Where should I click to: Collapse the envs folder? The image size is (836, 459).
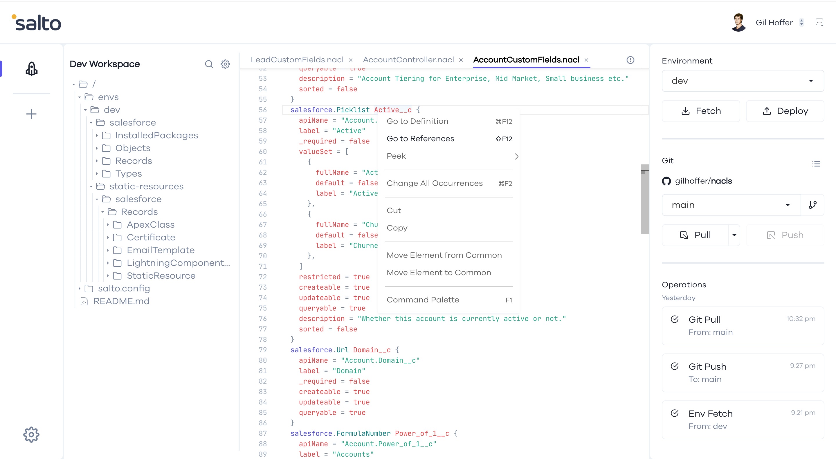[80, 97]
